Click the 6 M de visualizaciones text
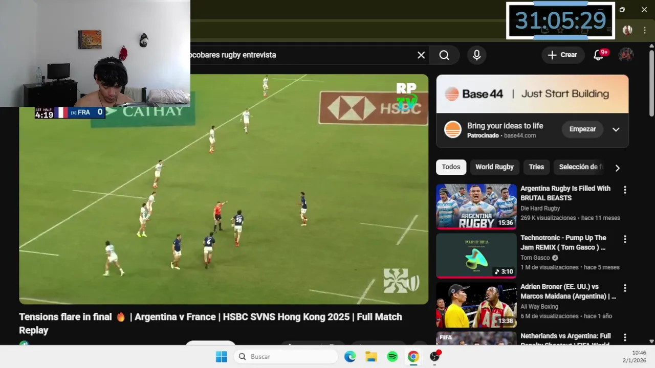The height and width of the screenshot is (368, 655). 550,316
